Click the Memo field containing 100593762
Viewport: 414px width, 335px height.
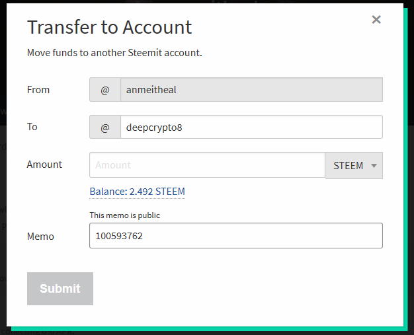[235, 235]
